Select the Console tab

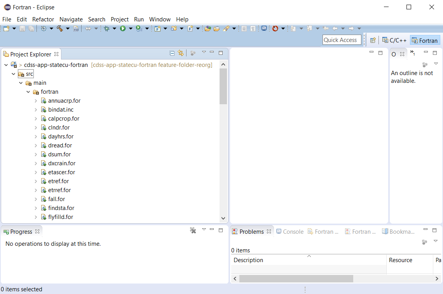click(290, 231)
